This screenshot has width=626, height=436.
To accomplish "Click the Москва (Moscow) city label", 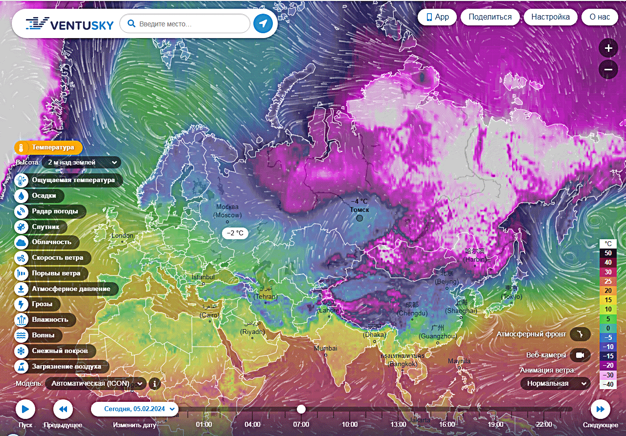I will point(228,210).
